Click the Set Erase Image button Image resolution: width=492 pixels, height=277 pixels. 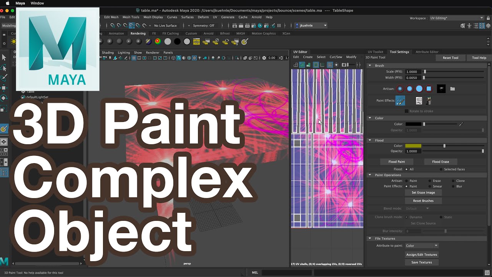pos(423,192)
